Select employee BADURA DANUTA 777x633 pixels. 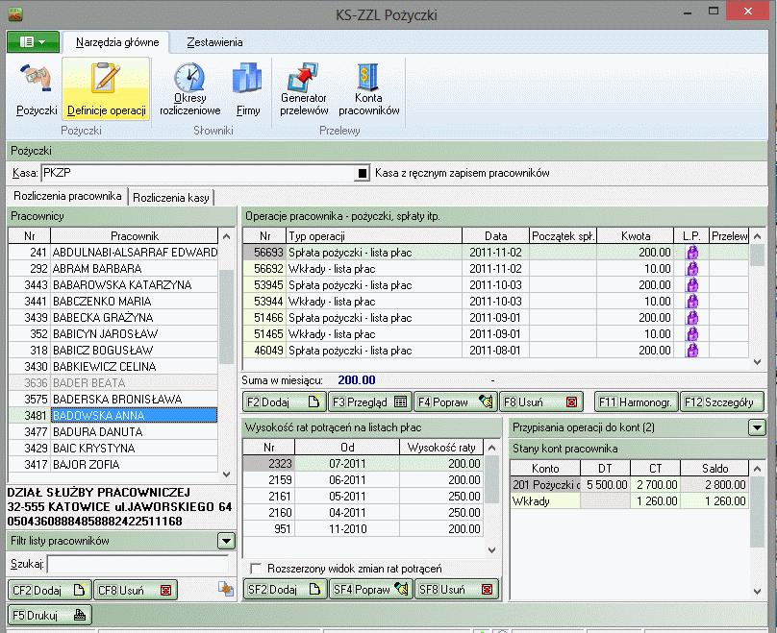[113, 432]
